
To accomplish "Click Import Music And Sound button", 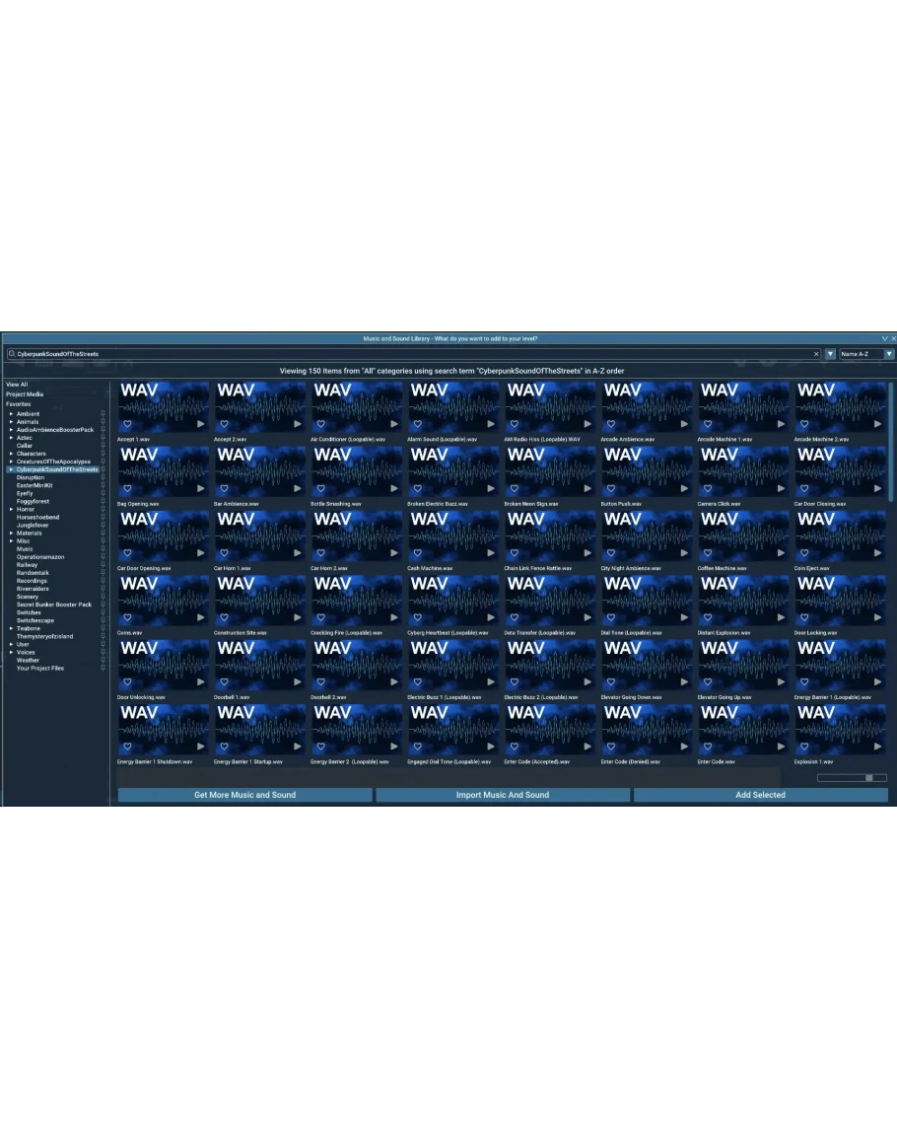I will click(x=502, y=795).
